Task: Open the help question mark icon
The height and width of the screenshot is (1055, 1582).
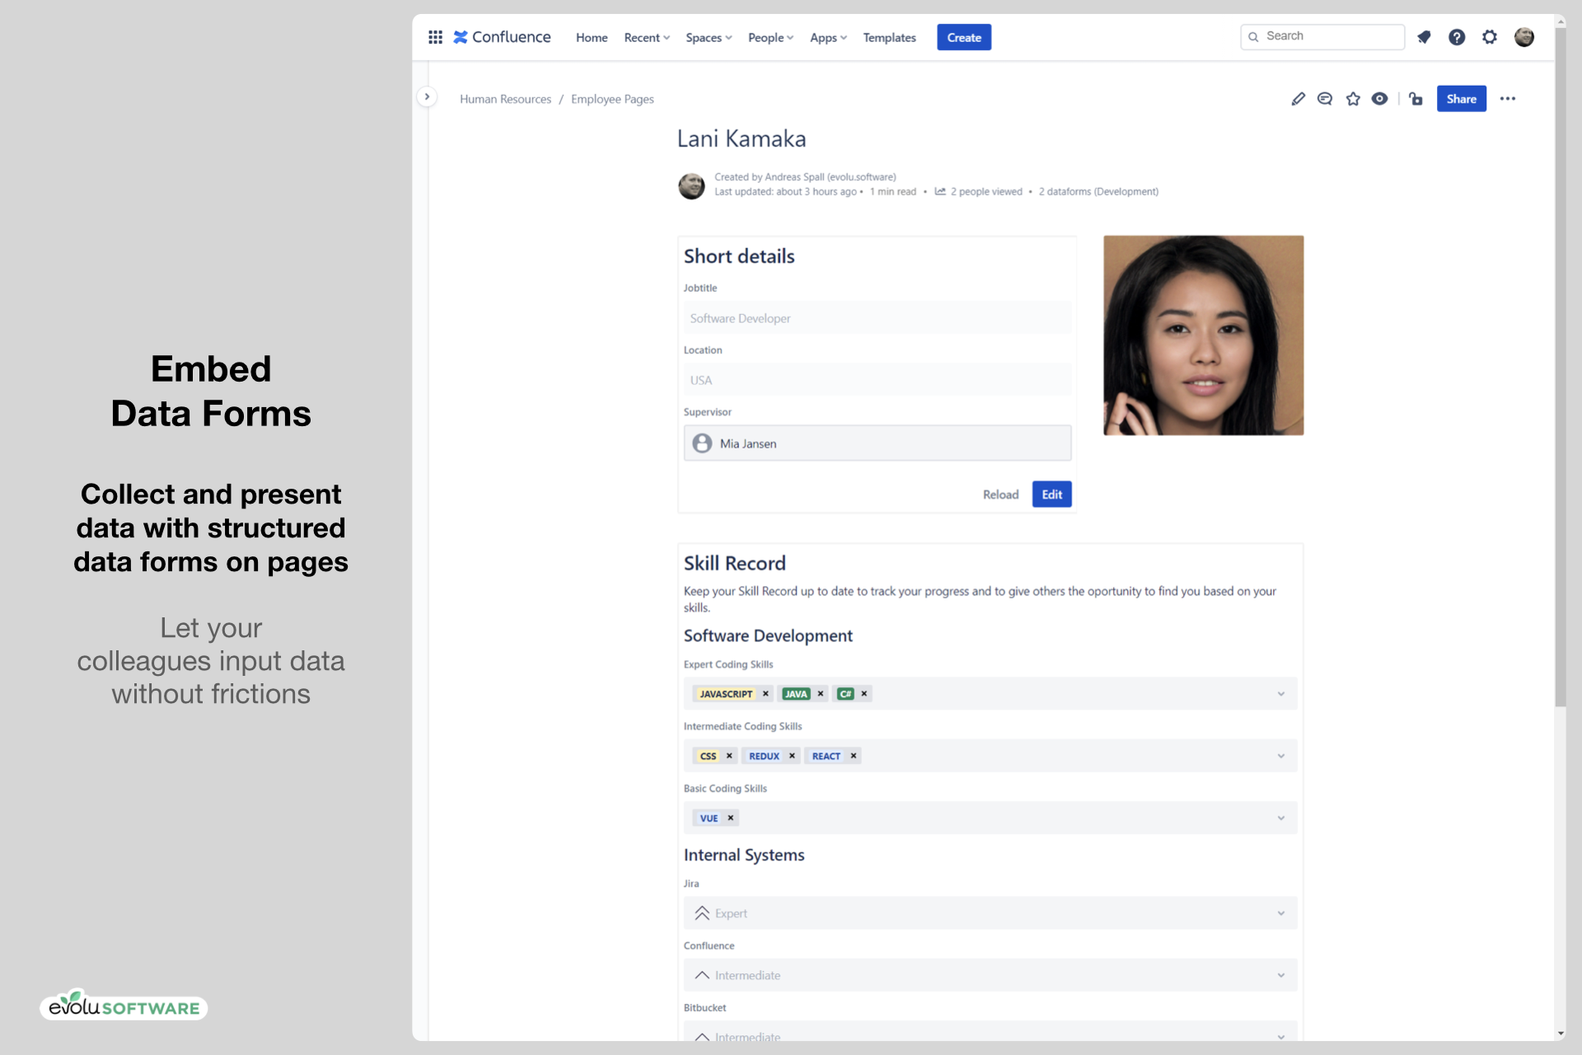Action: [x=1457, y=37]
